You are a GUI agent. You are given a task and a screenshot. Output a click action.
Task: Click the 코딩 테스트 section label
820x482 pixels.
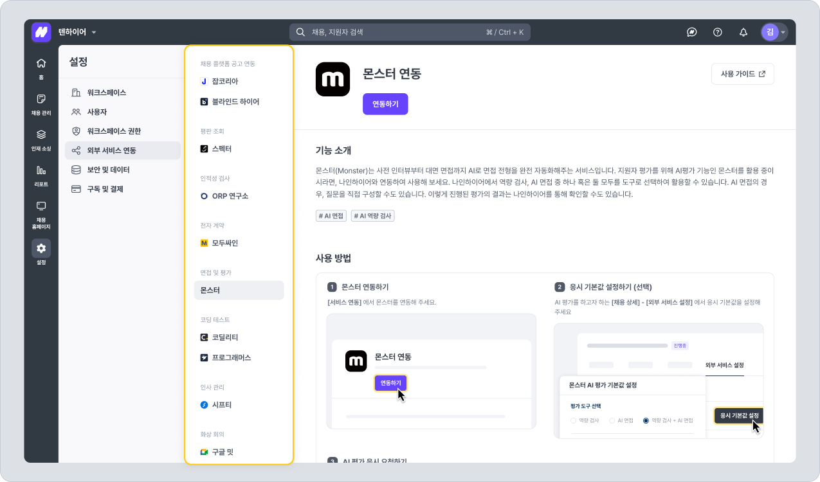click(215, 319)
